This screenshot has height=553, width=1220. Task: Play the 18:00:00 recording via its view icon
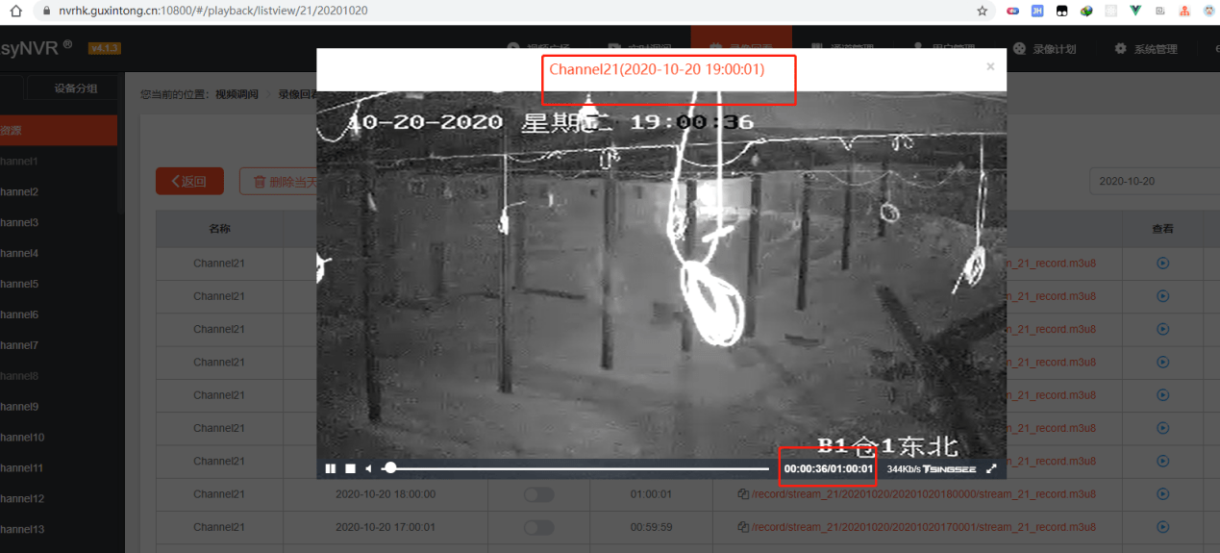point(1162,494)
